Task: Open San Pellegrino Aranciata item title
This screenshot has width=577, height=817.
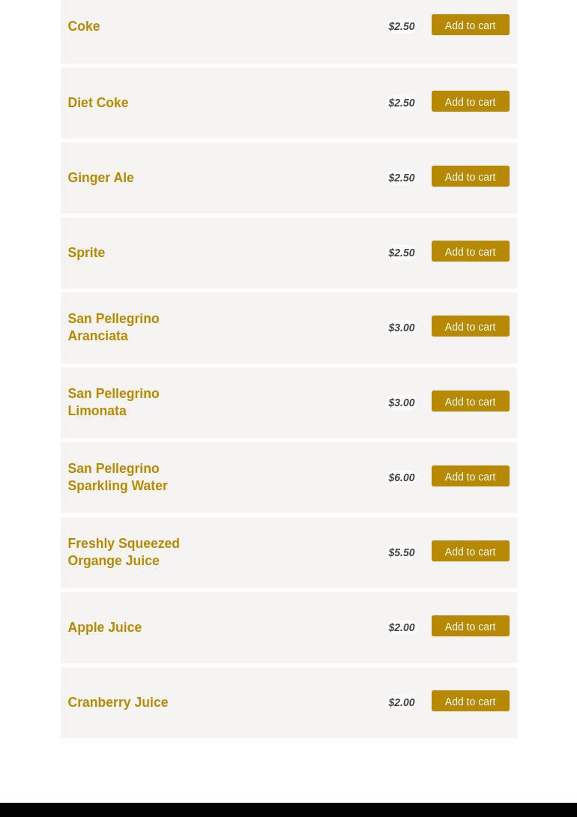Action: [113, 327]
